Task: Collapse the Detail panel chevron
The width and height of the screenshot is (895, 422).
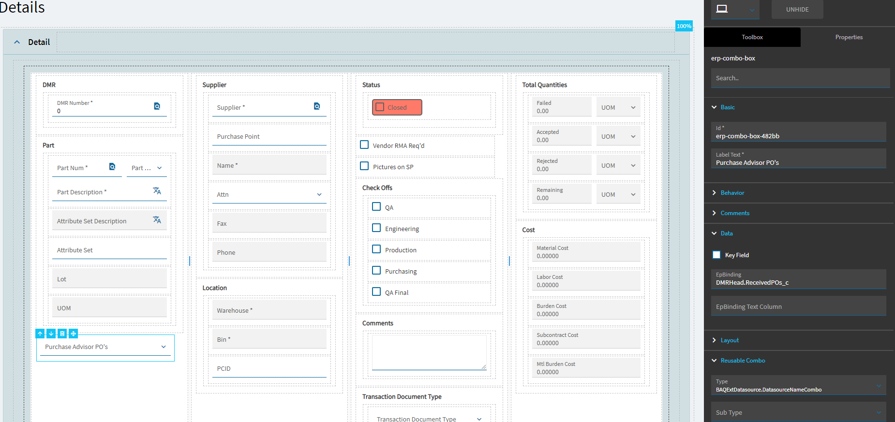Action: [x=17, y=42]
